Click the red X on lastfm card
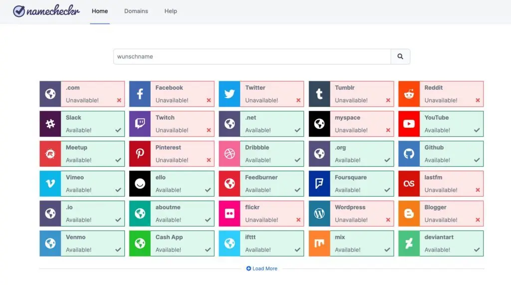The height and width of the screenshot is (285, 511). point(478,190)
